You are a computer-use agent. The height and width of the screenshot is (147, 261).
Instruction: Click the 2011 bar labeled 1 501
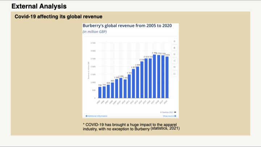pos(129,86)
